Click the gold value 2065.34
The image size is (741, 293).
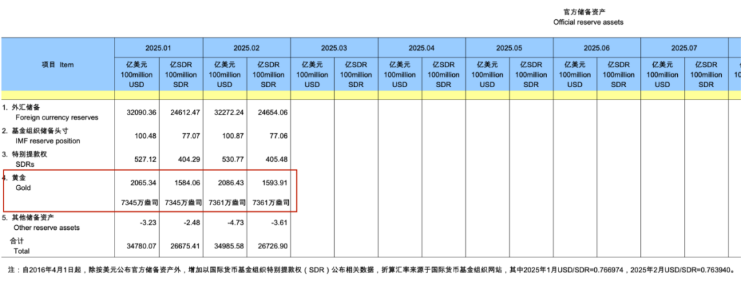point(143,183)
